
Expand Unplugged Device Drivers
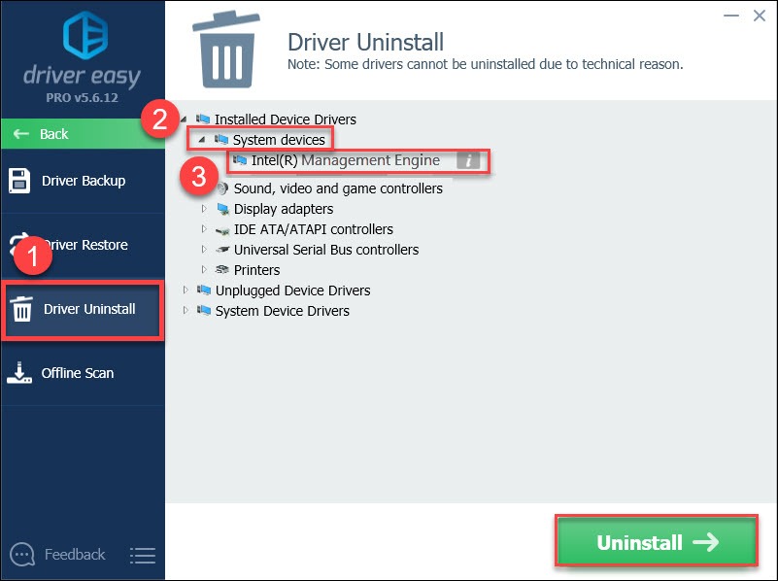point(185,290)
